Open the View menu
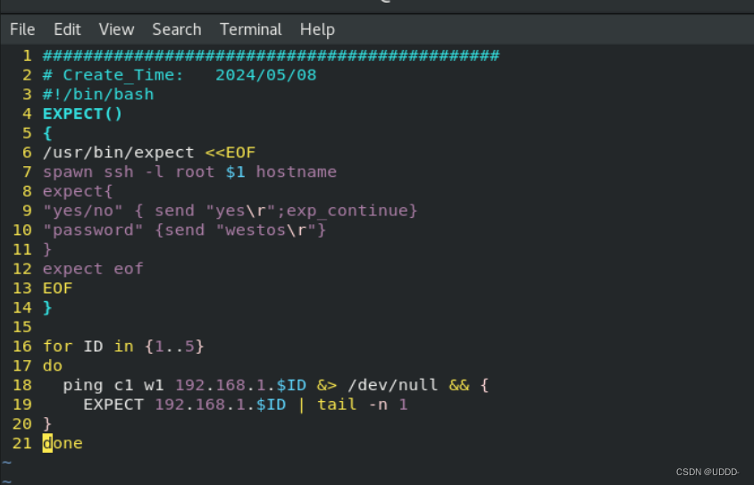Viewport: 754px width, 485px height. 116,29
